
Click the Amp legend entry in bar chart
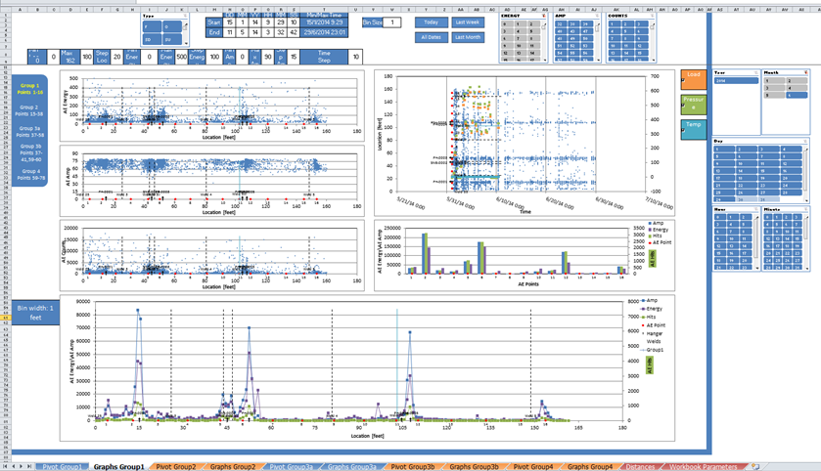point(656,223)
